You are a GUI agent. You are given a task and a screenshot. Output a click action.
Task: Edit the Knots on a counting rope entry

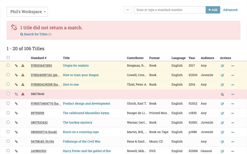click(x=222, y=132)
